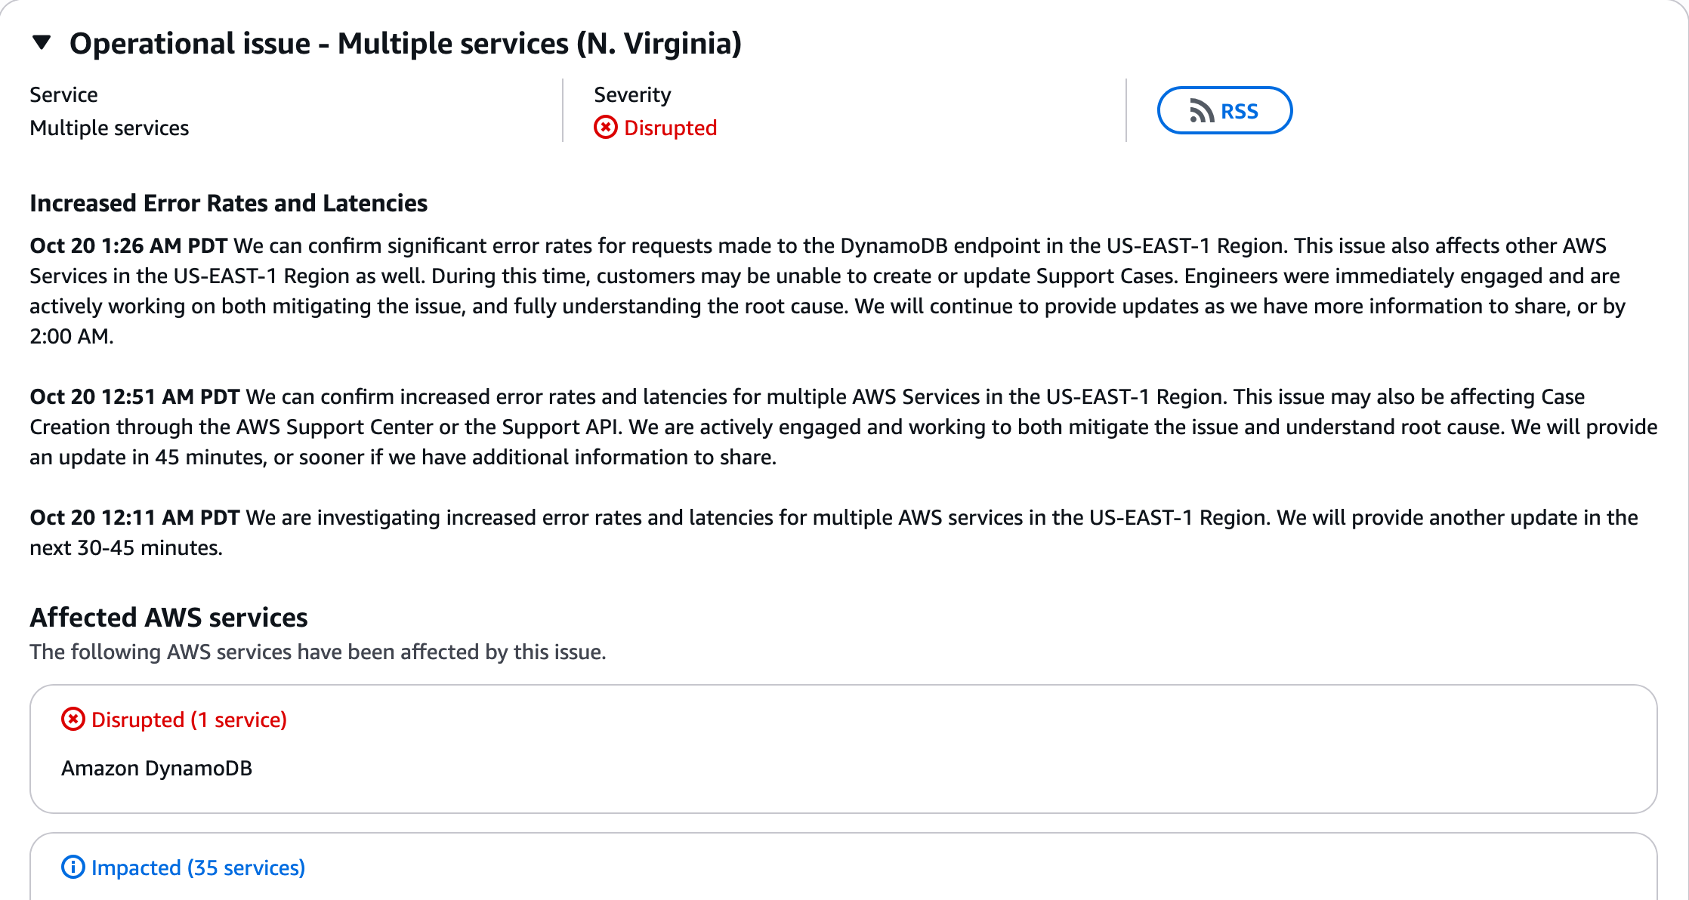Image resolution: width=1689 pixels, height=900 pixels.
Task: Click the Oct 20 1:26 AM PDT timestamp
Action: coord(128,245)
